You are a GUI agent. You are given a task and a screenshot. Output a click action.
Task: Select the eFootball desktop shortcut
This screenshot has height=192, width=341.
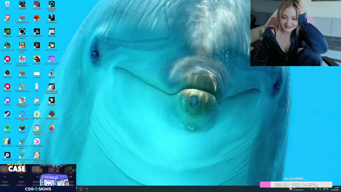coord(37,5)
